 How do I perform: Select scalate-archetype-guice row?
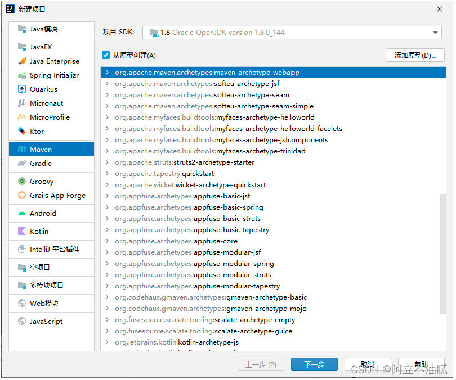click(273, 331)
